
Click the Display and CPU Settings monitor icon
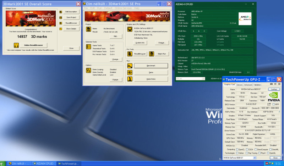[130, 29]
